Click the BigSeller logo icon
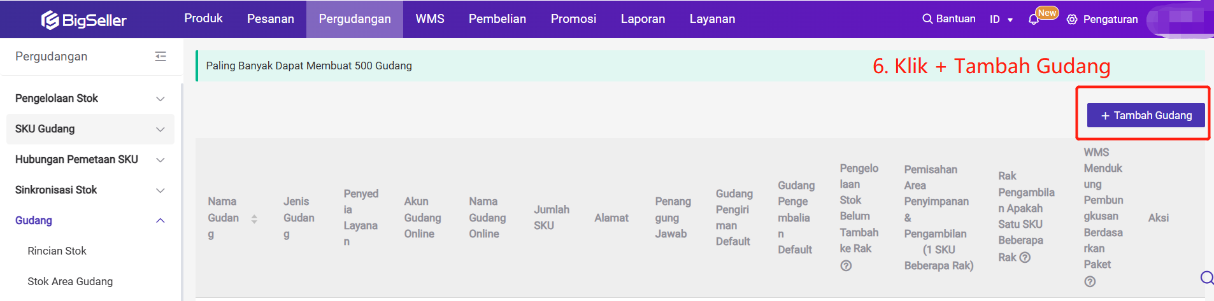1214x301 pixels. (x=50, y=20)
